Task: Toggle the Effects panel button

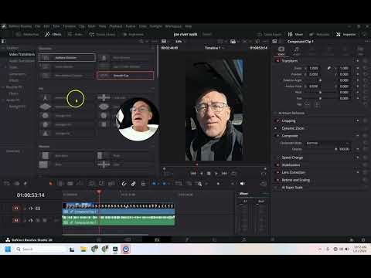Action: [53, 34]
